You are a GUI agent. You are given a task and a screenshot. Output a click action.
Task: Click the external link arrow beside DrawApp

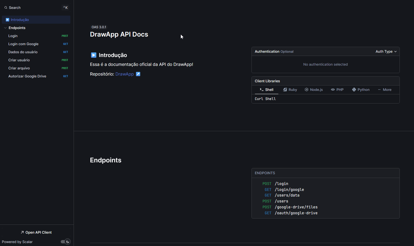tap(138, 74)
